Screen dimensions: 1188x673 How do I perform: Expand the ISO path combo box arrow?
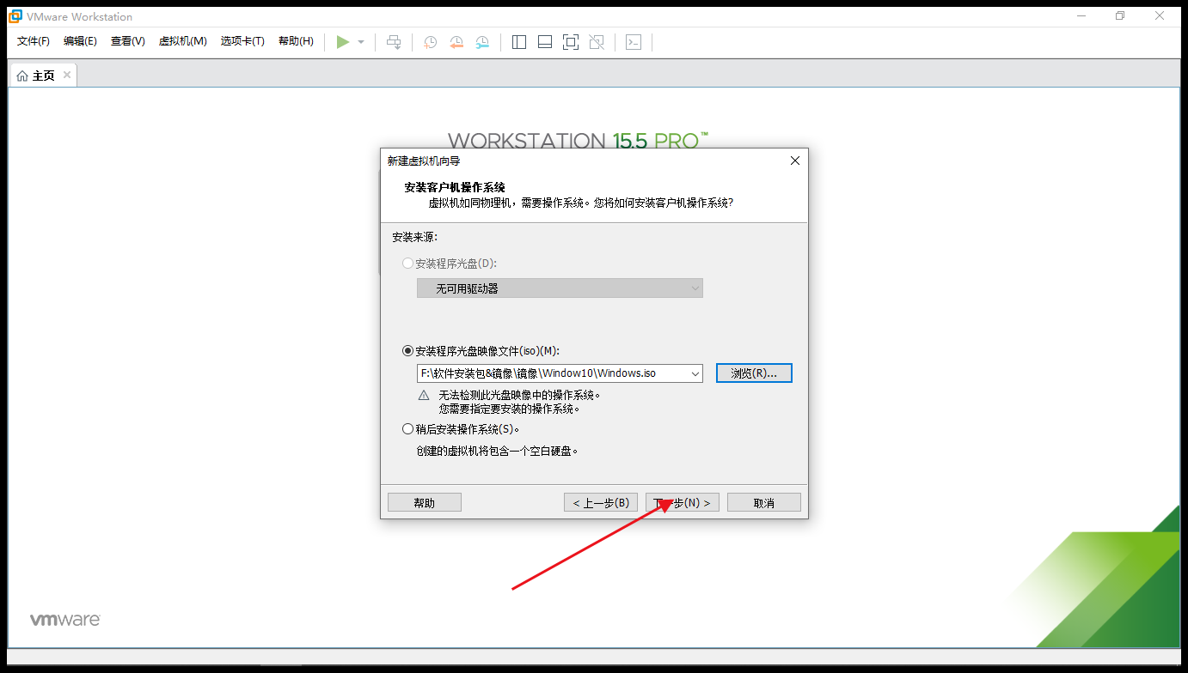(695, 373)
